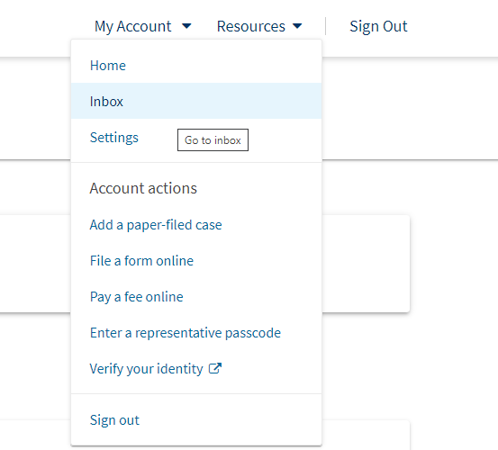Open the Resources menu label
The height and width of the screenshot is (450, 498).
coord(251,26)
